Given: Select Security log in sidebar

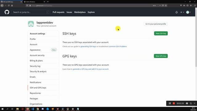Looking at the screenshot, I should tap(43, 66).
